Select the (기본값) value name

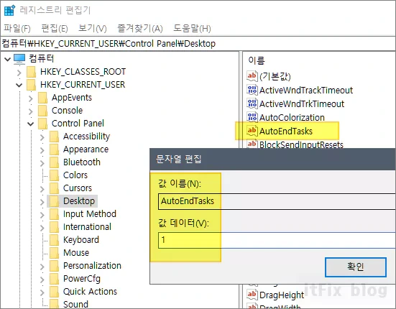pos(275,76)
